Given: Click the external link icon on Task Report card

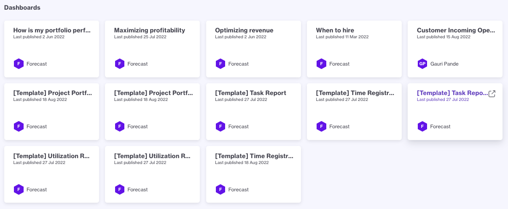Looking at the screenshot, I should (492, 94).
